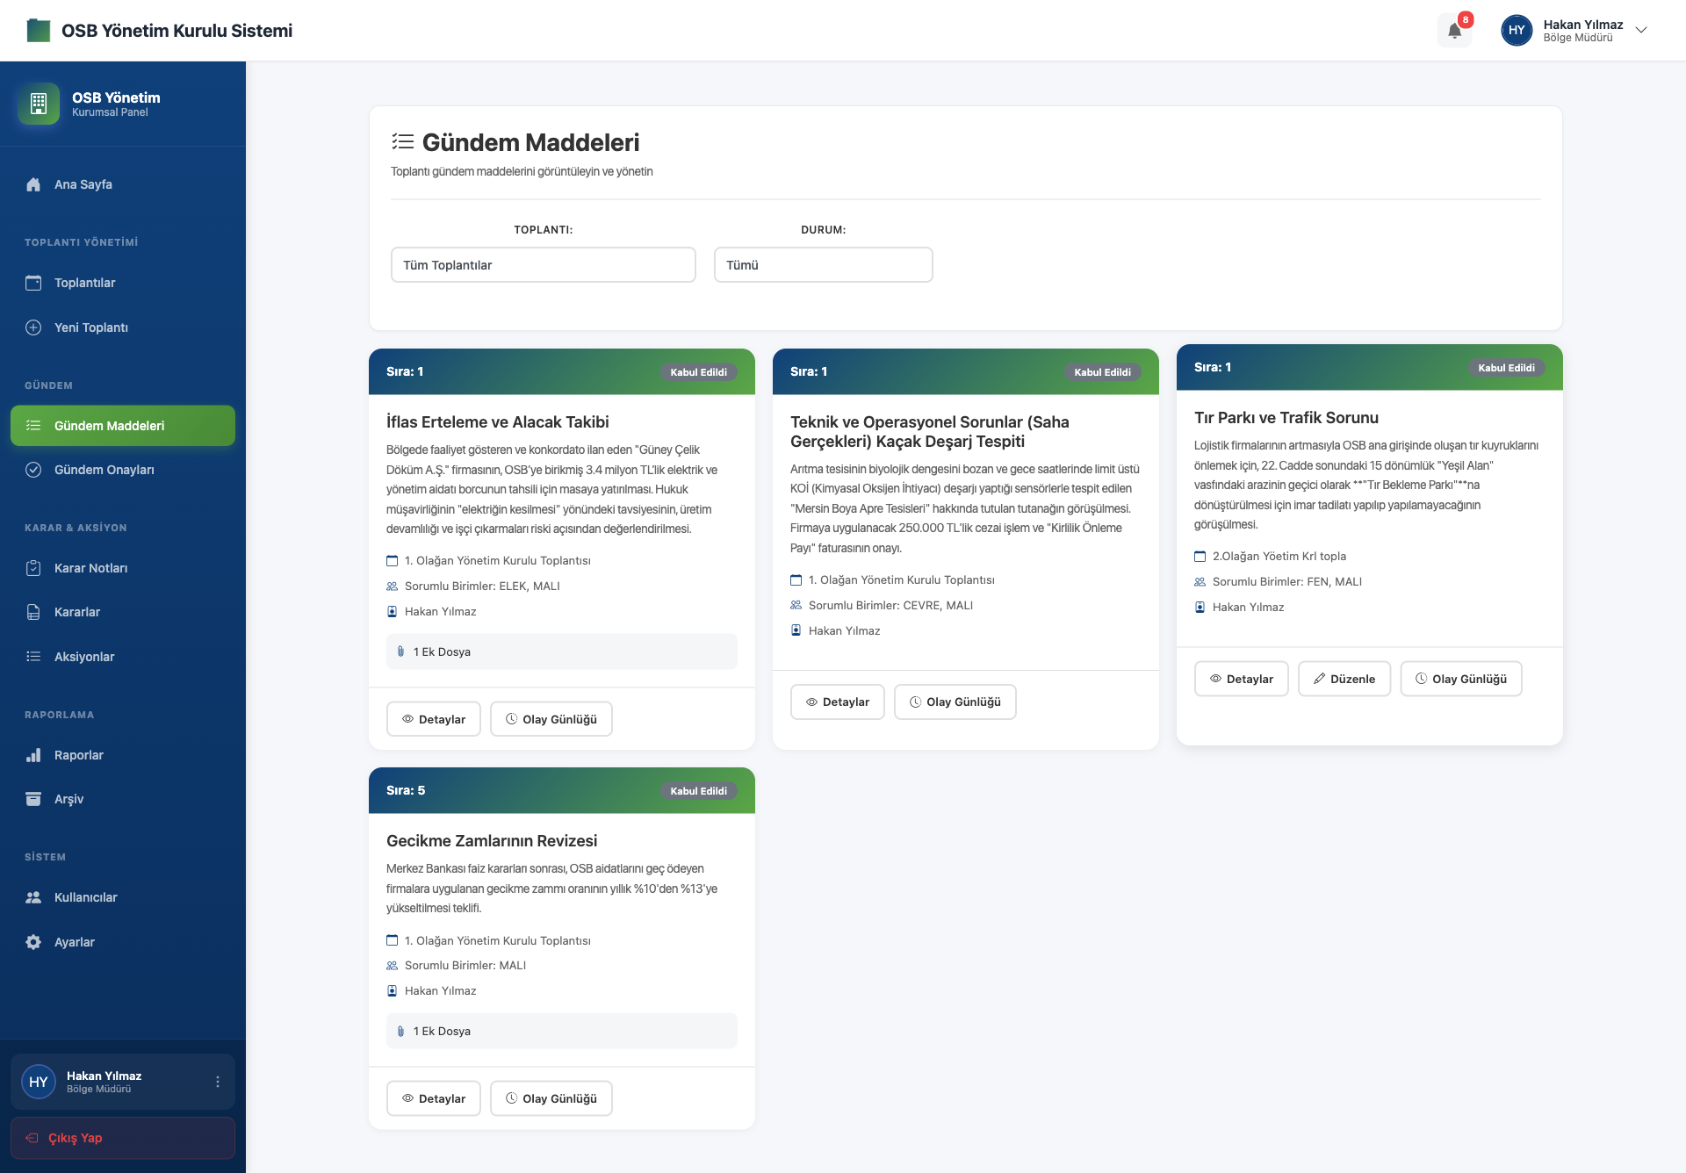Screen dimensions: 1686x1173
Task: Open Toplantılar in the sidebar
Action: [84, 283]
